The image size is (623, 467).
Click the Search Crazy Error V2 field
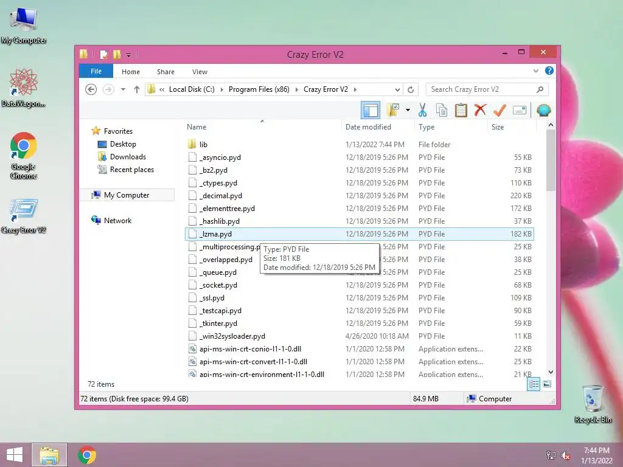click(x=487, y=89)
